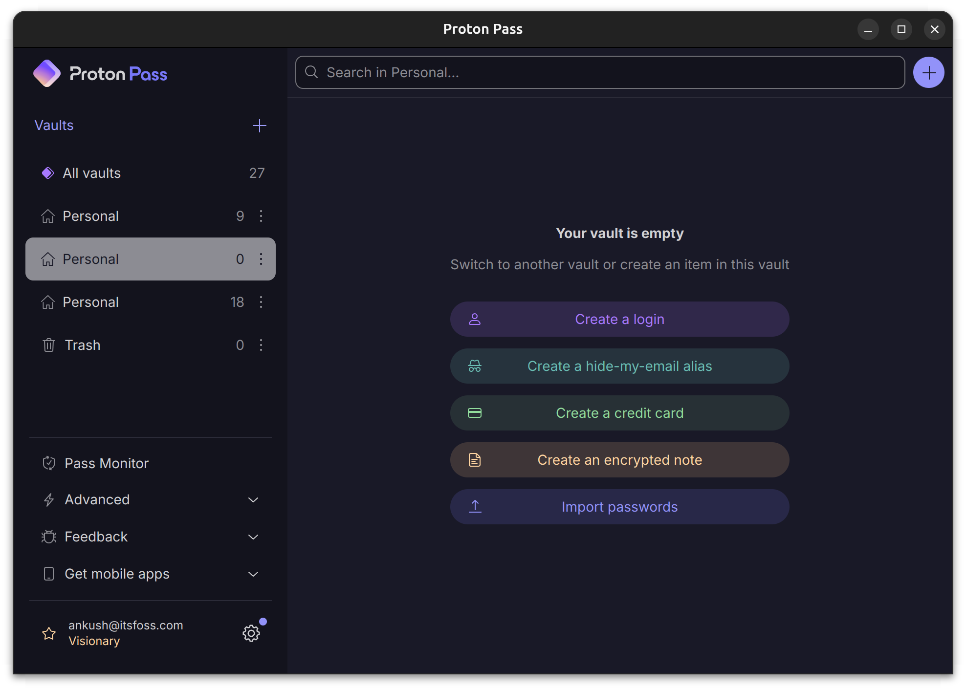Expand the Advanced section
Viewport: 966px width, 690px height.
click(x=253, y=499)
